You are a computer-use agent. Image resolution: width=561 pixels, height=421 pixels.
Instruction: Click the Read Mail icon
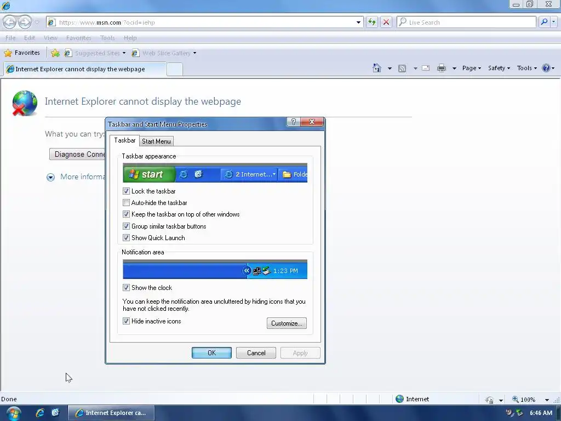[426, 68]
